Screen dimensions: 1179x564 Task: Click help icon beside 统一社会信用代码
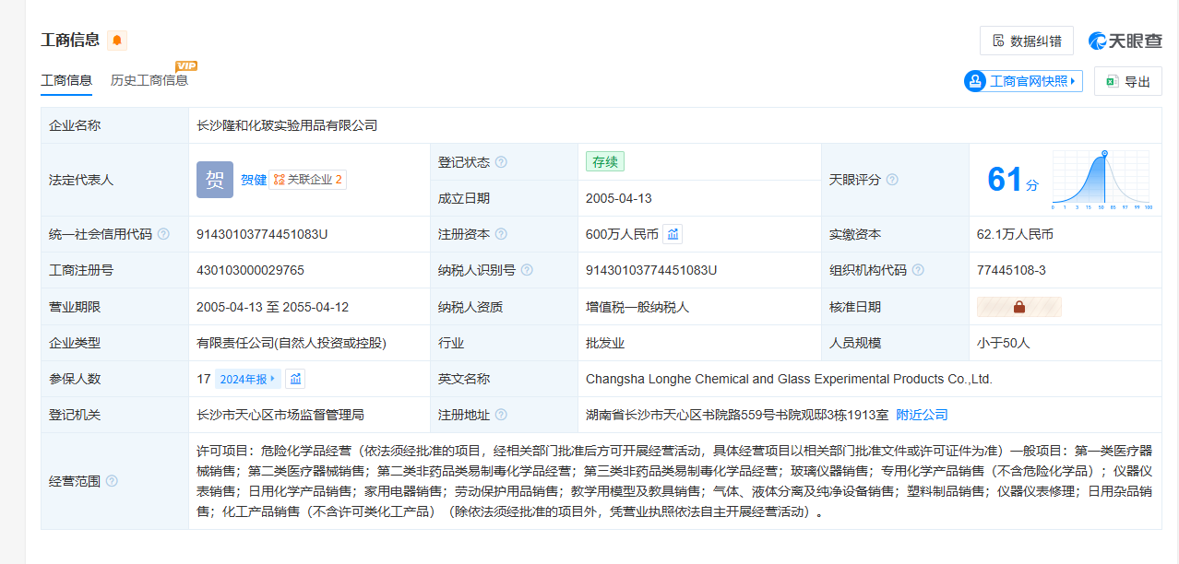click(163, 234)
